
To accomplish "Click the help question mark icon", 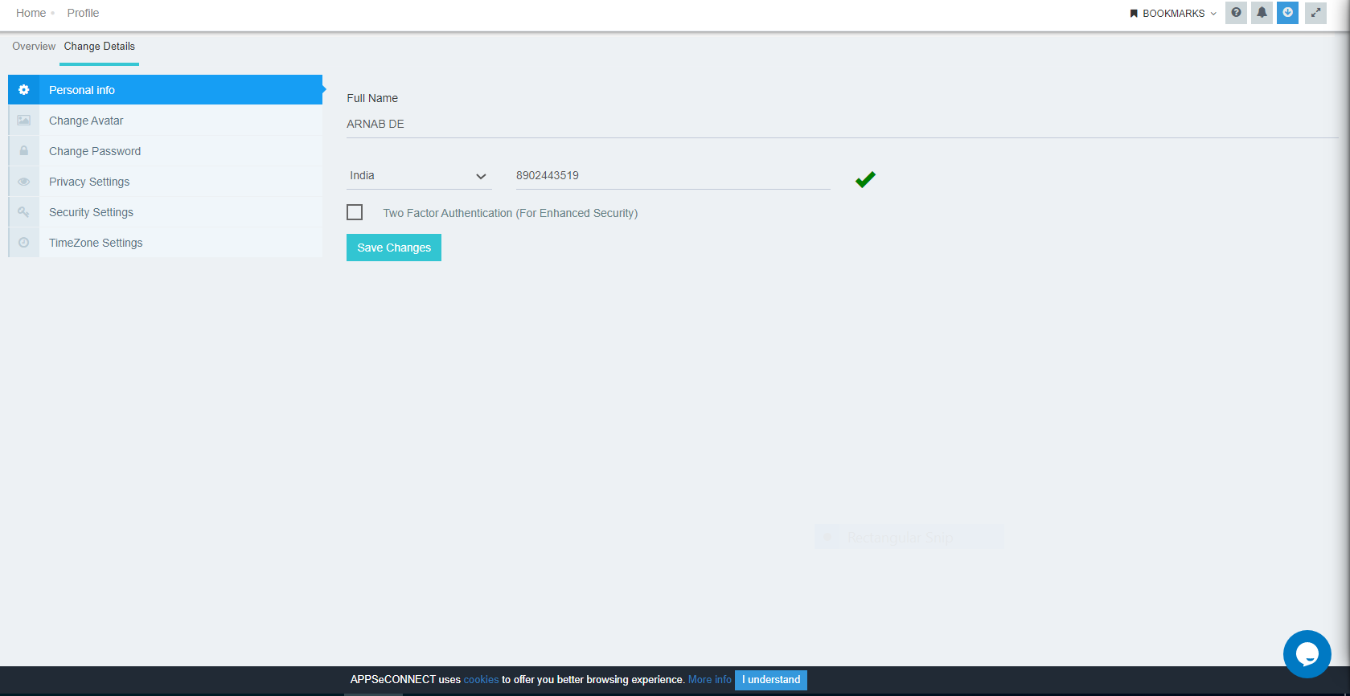I will tap(1236, 13).
